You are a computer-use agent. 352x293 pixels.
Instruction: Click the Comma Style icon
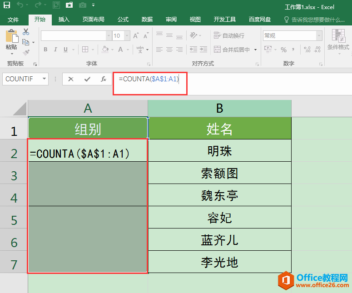(293, 50)
